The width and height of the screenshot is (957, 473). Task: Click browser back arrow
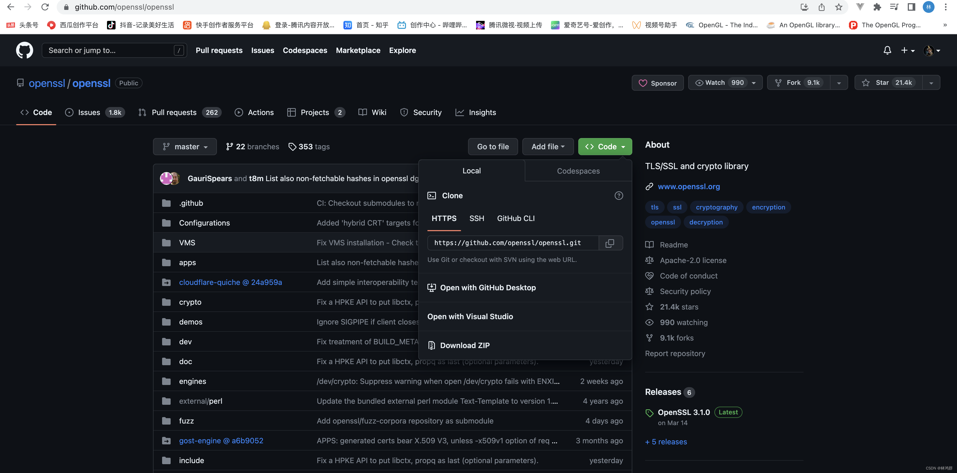pos(11,7)
